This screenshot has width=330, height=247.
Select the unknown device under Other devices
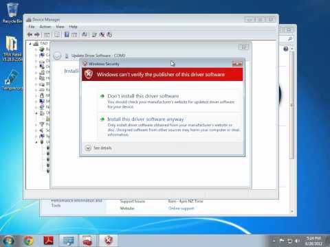coord(48,119)
